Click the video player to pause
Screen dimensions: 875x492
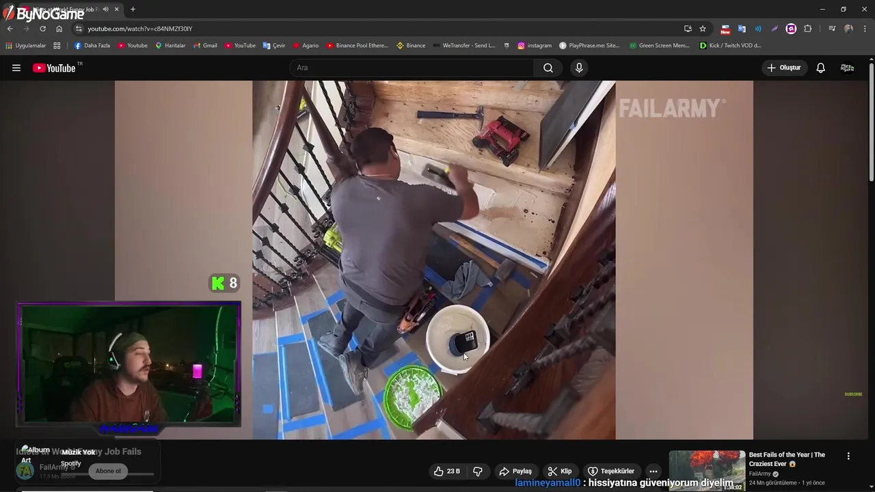click(x=434, y=260)
